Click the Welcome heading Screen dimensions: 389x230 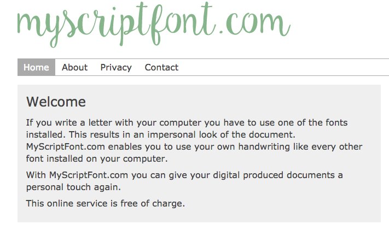tap(56, 102)
